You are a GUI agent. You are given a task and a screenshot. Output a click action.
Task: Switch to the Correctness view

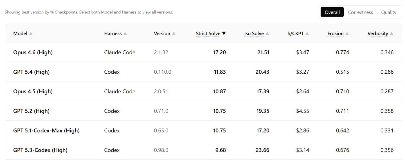[360, 12]
